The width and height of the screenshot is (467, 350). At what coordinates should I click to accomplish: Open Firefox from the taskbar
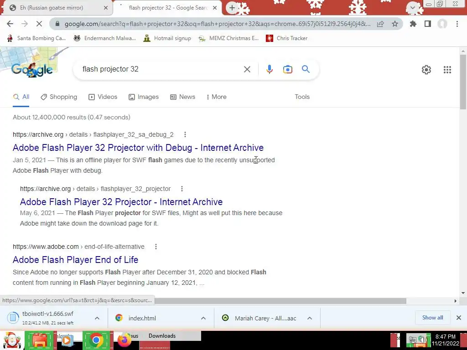125,340
